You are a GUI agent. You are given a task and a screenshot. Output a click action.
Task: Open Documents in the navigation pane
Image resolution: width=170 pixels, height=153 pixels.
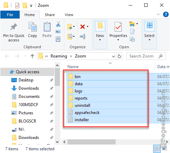tap(29, 97)
